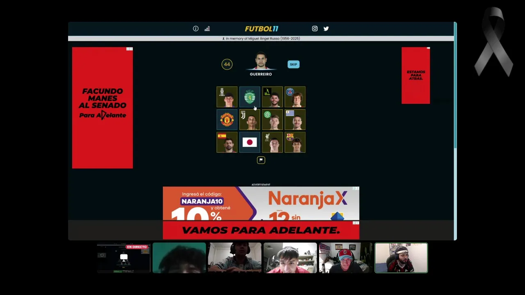Screen dimensions: 525x295
Task: Click the flag give-up button below grid
Action: (x=261, y=160)
